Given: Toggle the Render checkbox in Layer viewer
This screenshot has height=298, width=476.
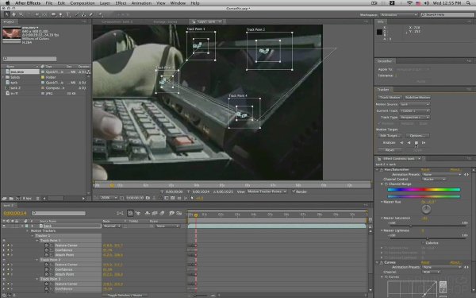Looking at the screenshot, I should point(294,192).
